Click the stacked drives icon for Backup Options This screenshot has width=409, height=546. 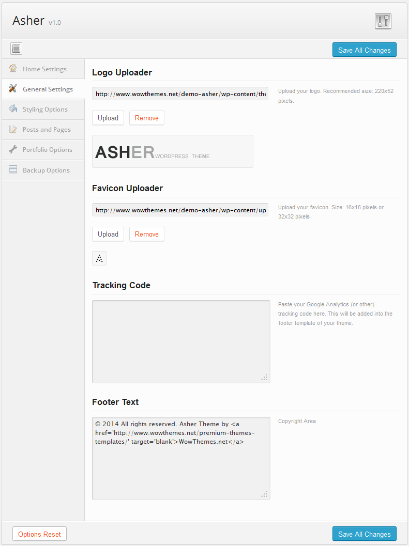click(13, 169)
